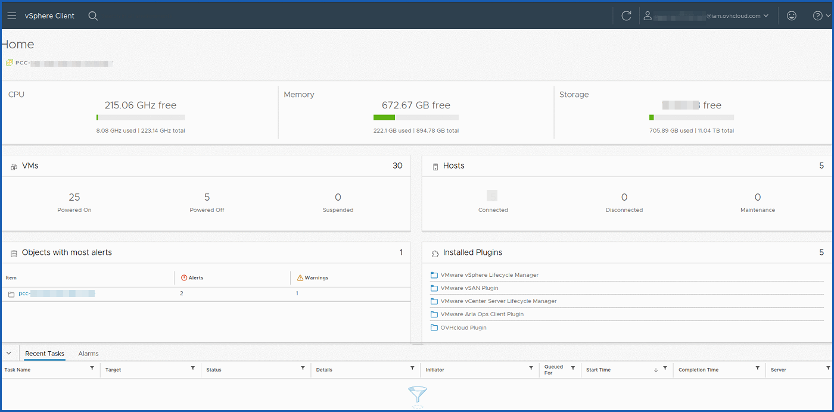Click the VMs widget icon
This screenshot has width=834, height=412.
(x=13, y=166)
